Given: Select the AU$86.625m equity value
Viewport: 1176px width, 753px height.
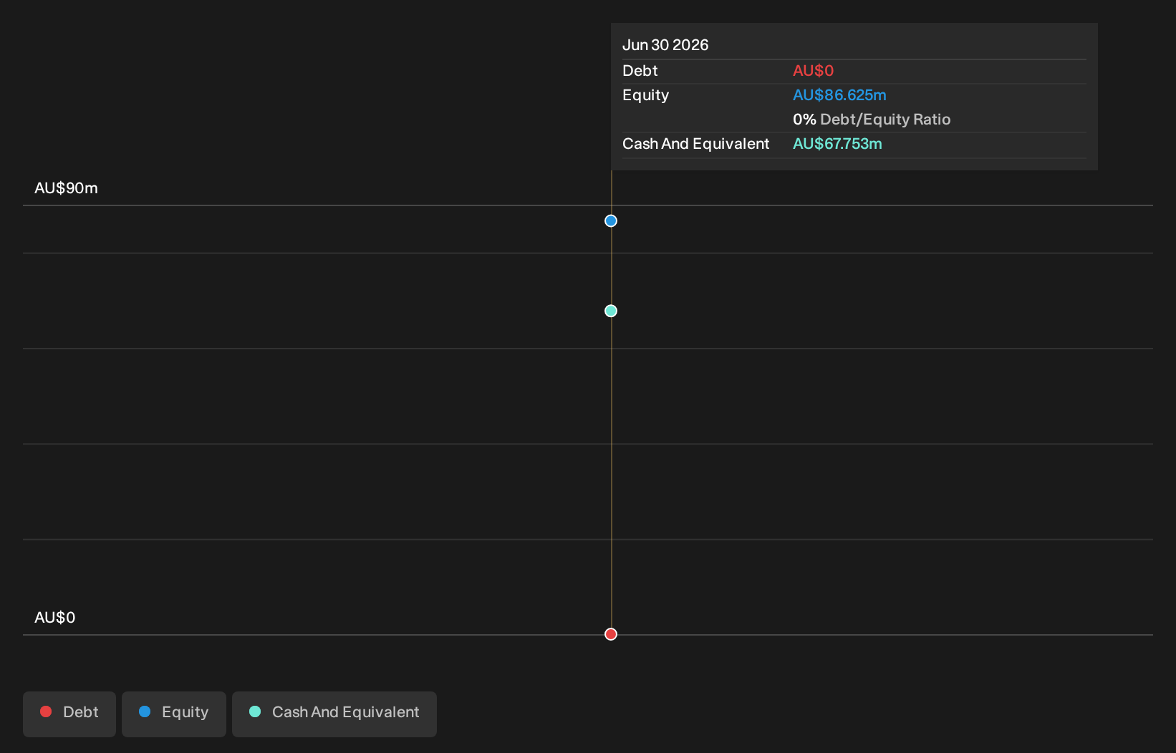Looking at the screenshot, I should point(839,95).
